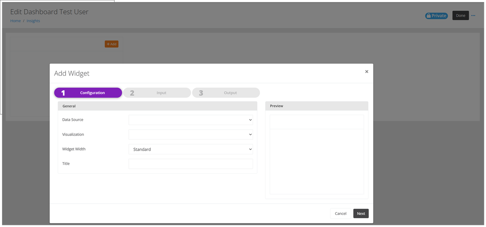Screen dimensions: 486x227
Task: Click the Done button
Action: [x=461, y=16]
